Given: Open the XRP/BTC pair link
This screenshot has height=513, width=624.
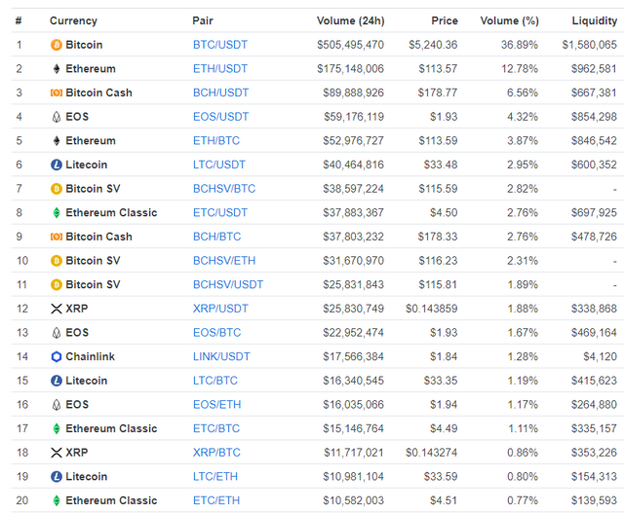Looking at the screenshot, I should pyautogui.click(x=216, y=453).
